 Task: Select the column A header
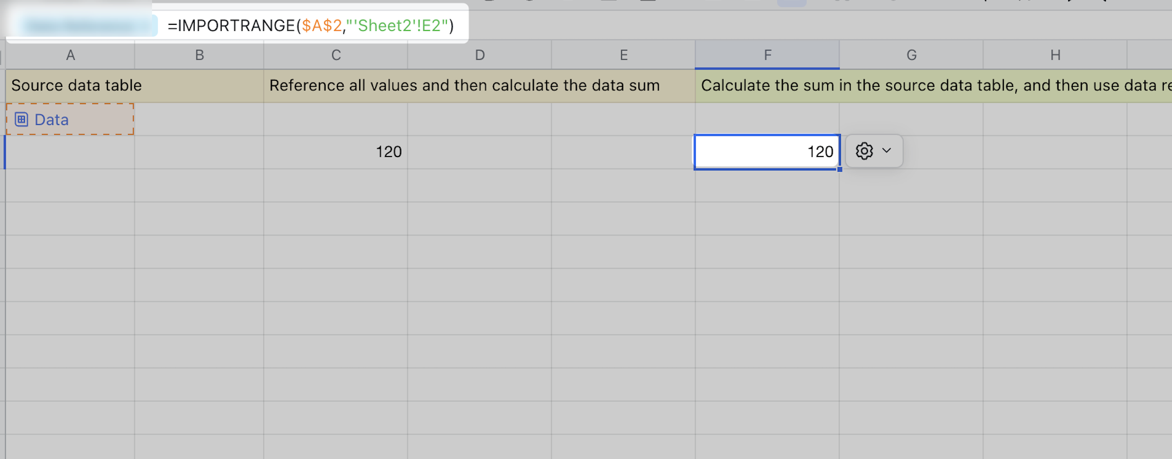click(x=70, y=55)
